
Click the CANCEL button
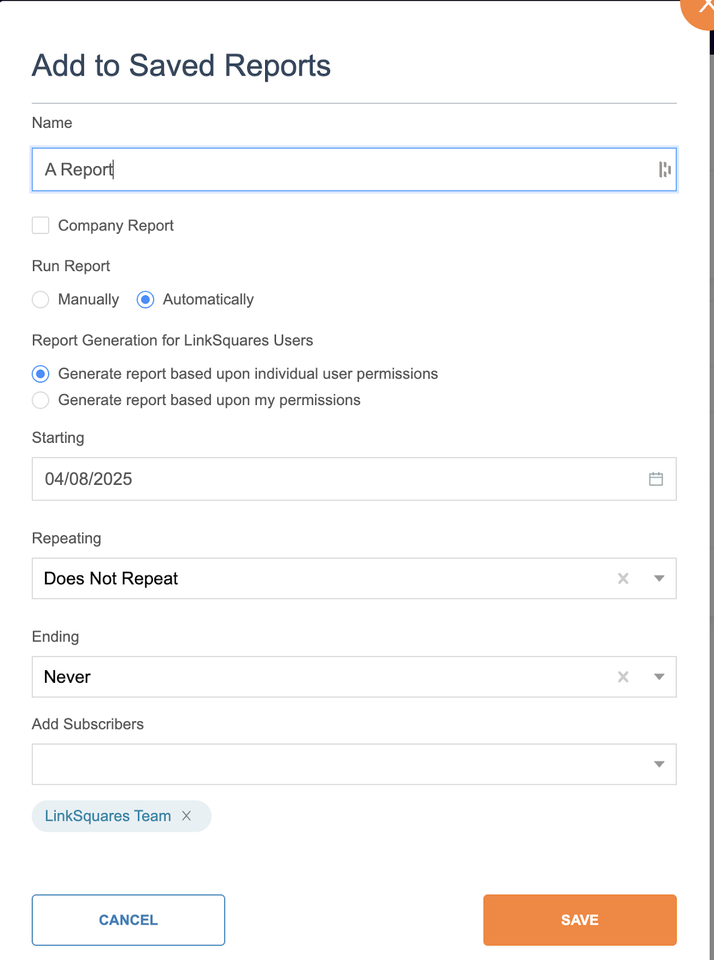pos(128,920)
